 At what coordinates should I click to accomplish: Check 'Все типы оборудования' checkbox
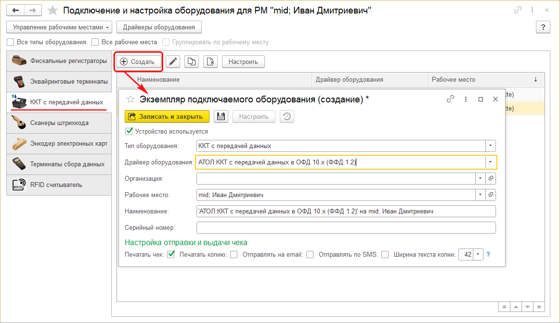point(11,42)
